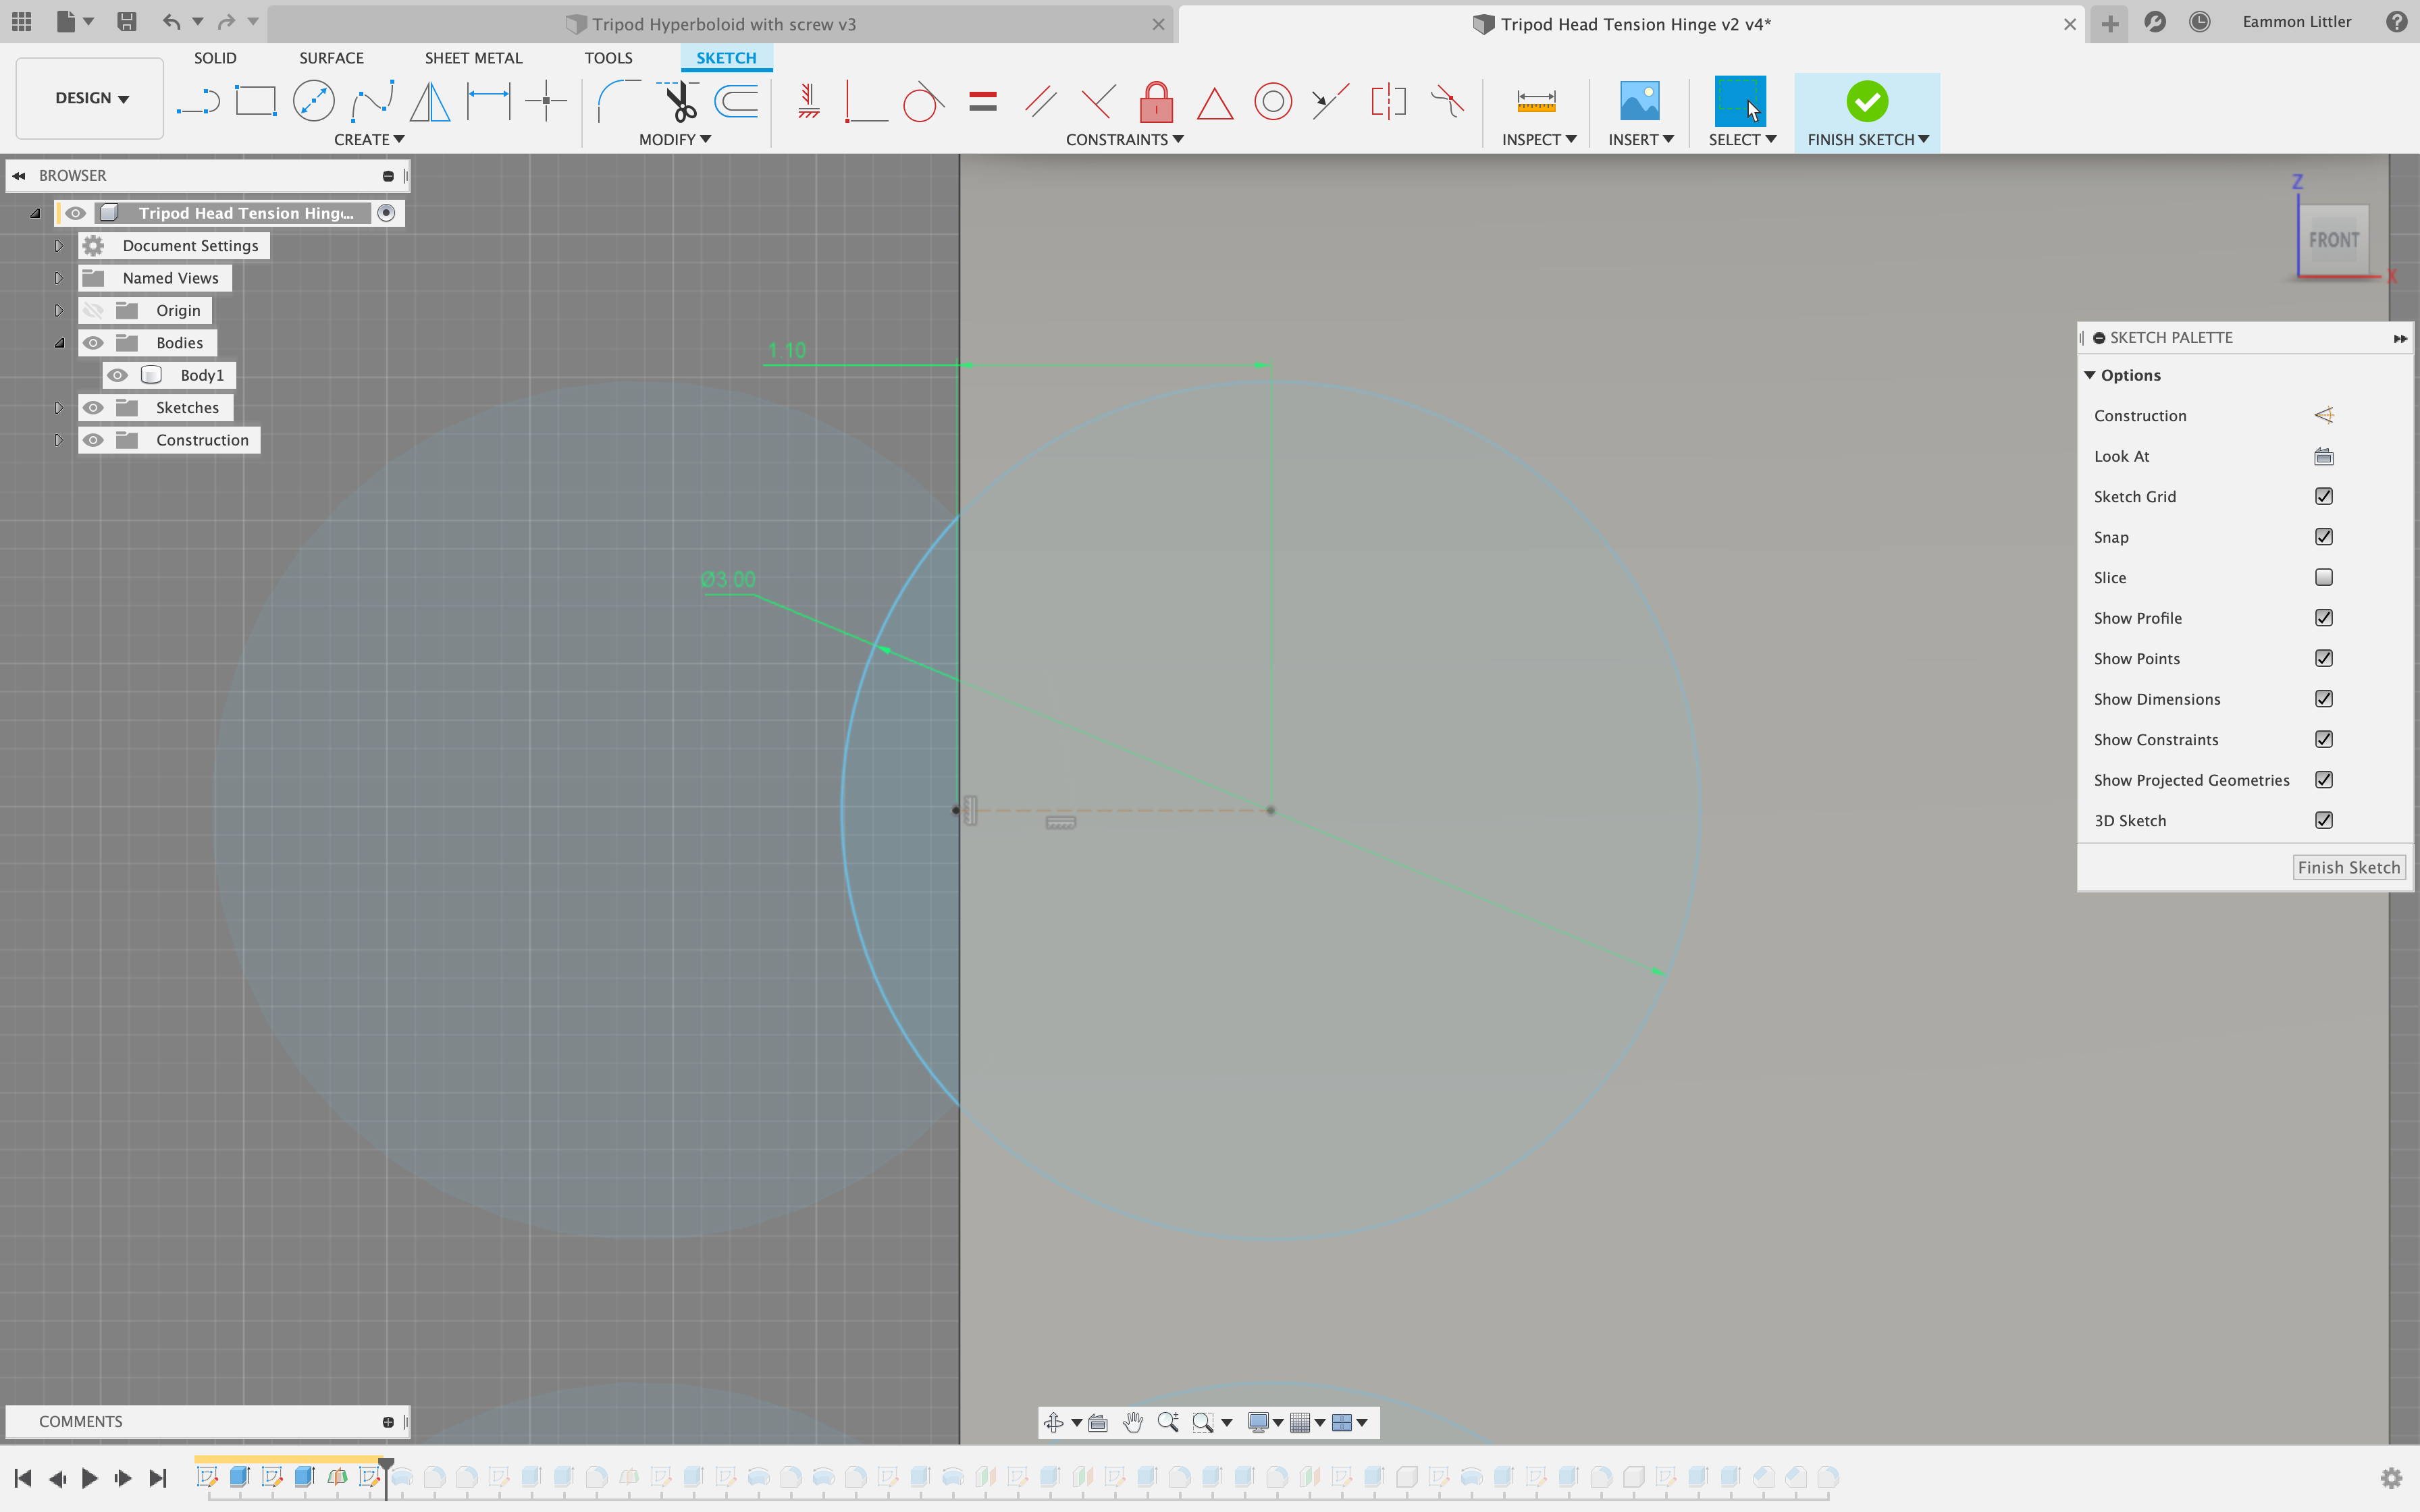This screenshot has width=2420, height=1512.
Task: Expand the Sketches folder in the browser
Action: point(58,407)
